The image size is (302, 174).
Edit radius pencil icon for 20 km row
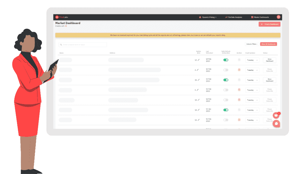(x=198, y=80)
